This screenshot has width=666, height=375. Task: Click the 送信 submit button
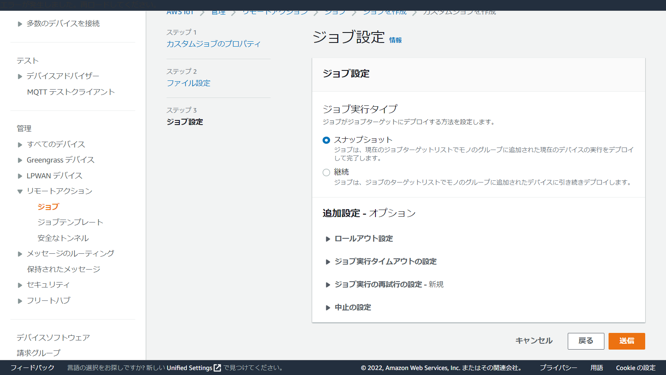626,341
